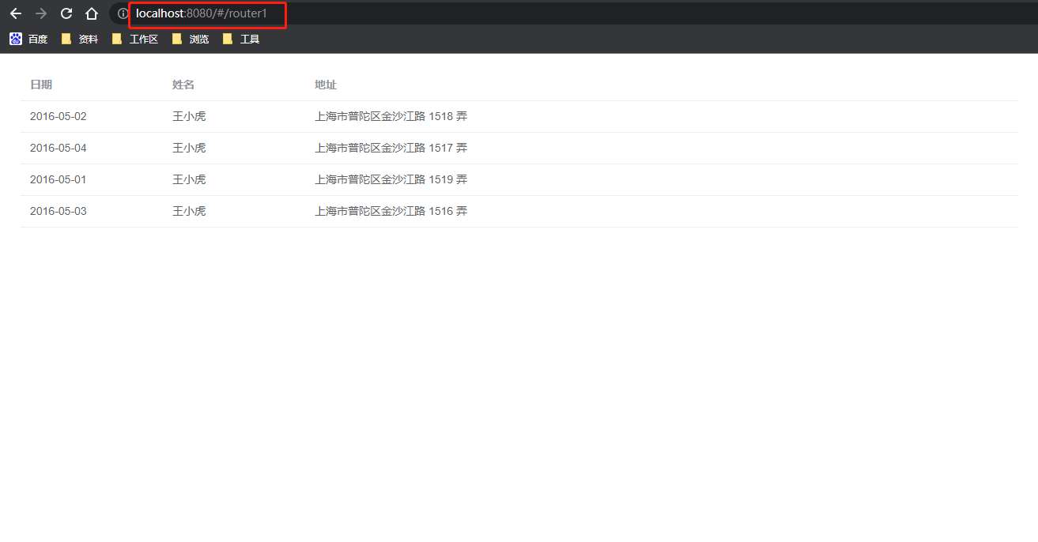Select the address ending 1517 弄
This screenshot has height=542, width=1038.
click(391, 148)
